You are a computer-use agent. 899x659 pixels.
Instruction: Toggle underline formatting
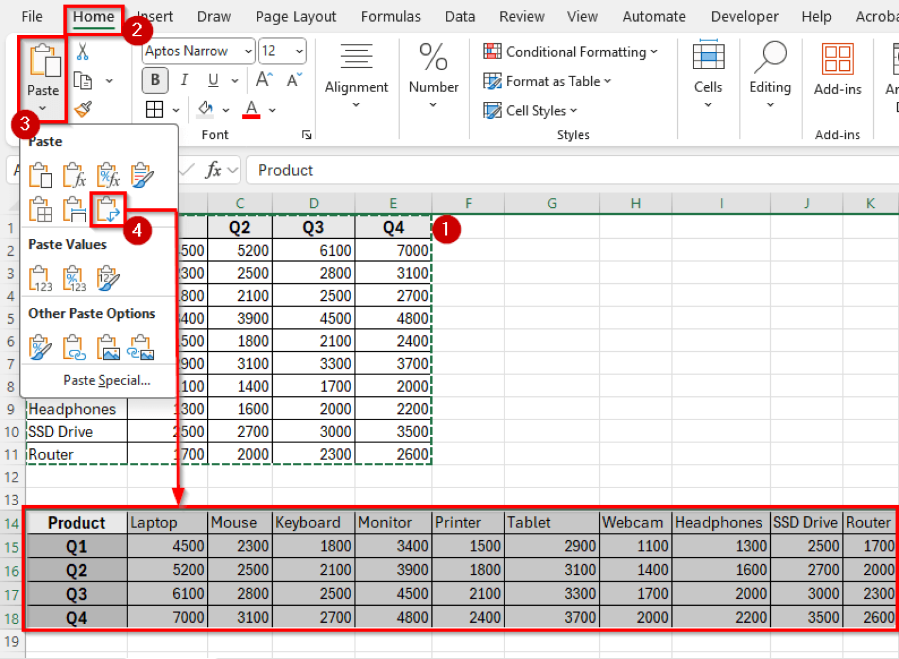coord(213,80)
